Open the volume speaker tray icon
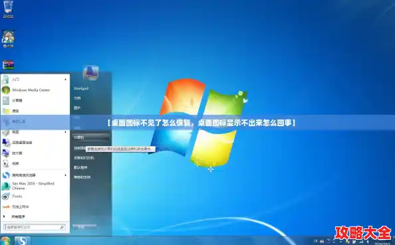The height and width of the screenshot is (245, 395). (367, 242)
